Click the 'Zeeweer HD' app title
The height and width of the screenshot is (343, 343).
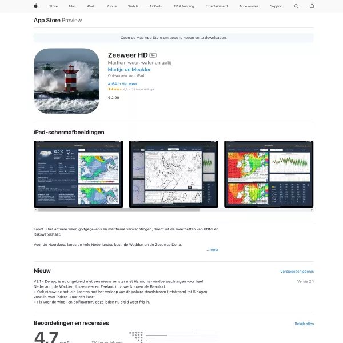click(127, 55)
